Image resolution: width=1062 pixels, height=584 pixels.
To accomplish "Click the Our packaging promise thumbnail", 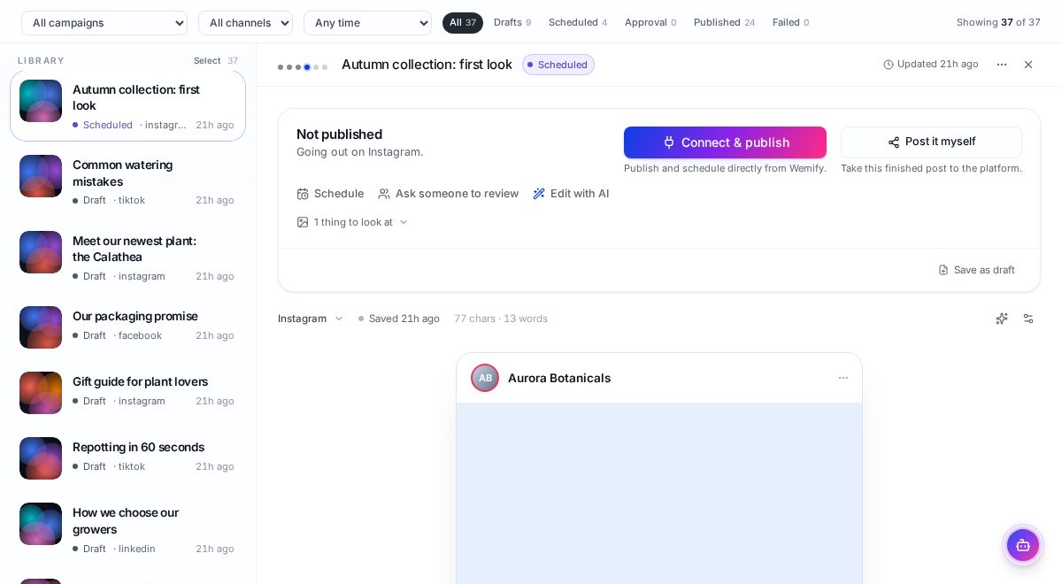I will (x=41, y=327).
